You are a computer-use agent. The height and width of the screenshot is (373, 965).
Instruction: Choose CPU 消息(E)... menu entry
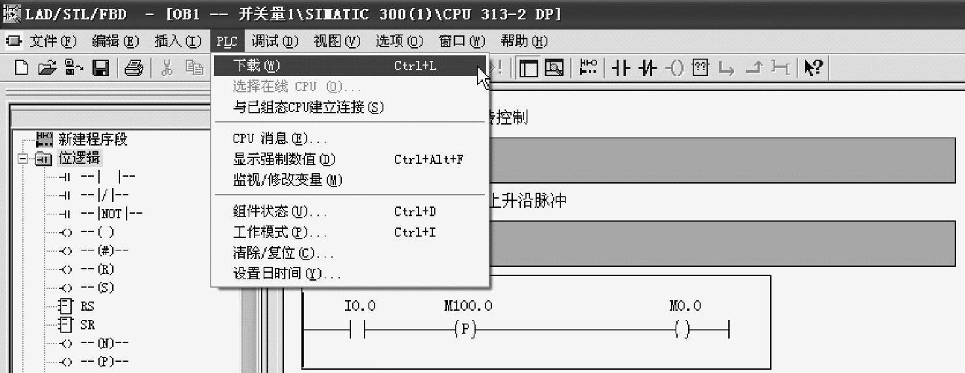tap(350, 138)
